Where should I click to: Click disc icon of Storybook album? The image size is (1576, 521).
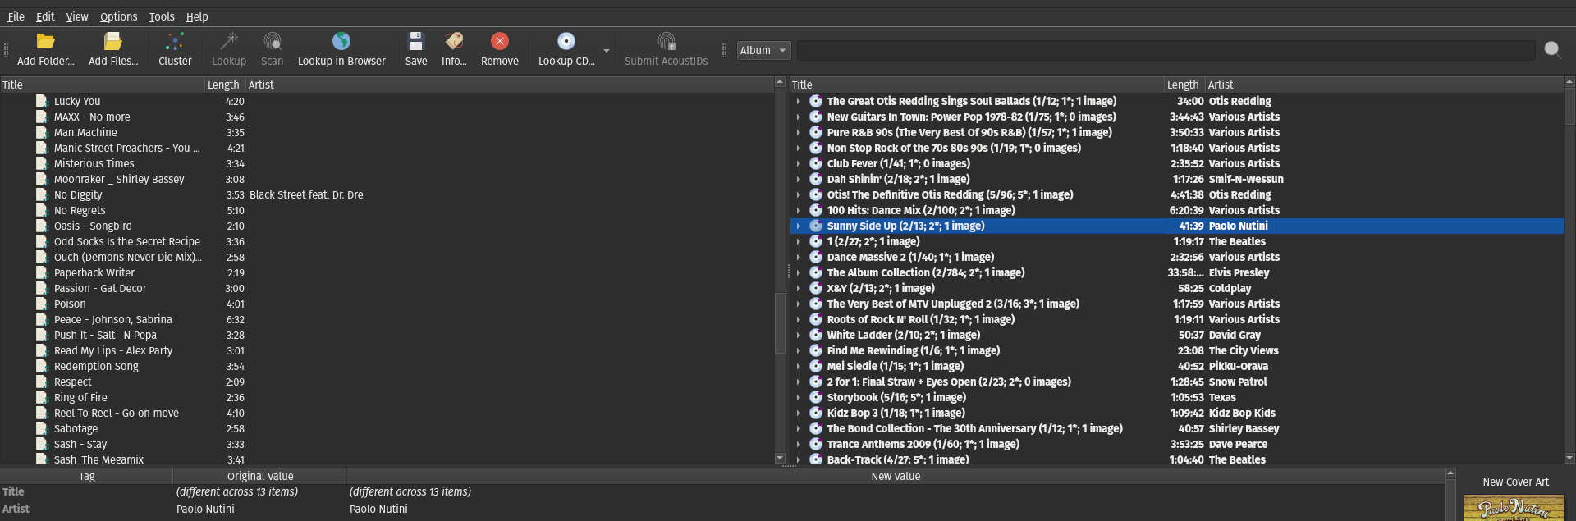(x=816, y=397)
